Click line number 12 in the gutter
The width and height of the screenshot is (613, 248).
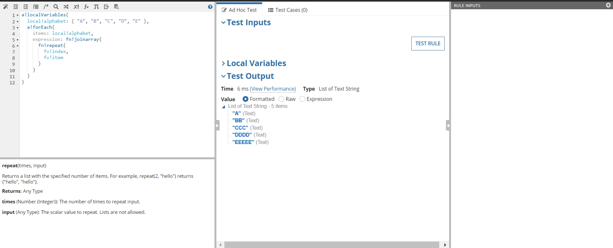[x=12, y=83]
